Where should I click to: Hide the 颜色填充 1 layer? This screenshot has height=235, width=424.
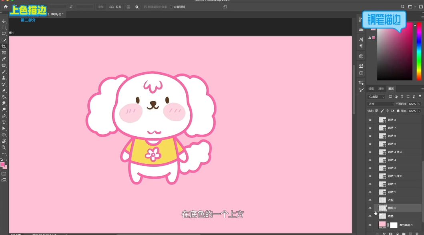370,225
